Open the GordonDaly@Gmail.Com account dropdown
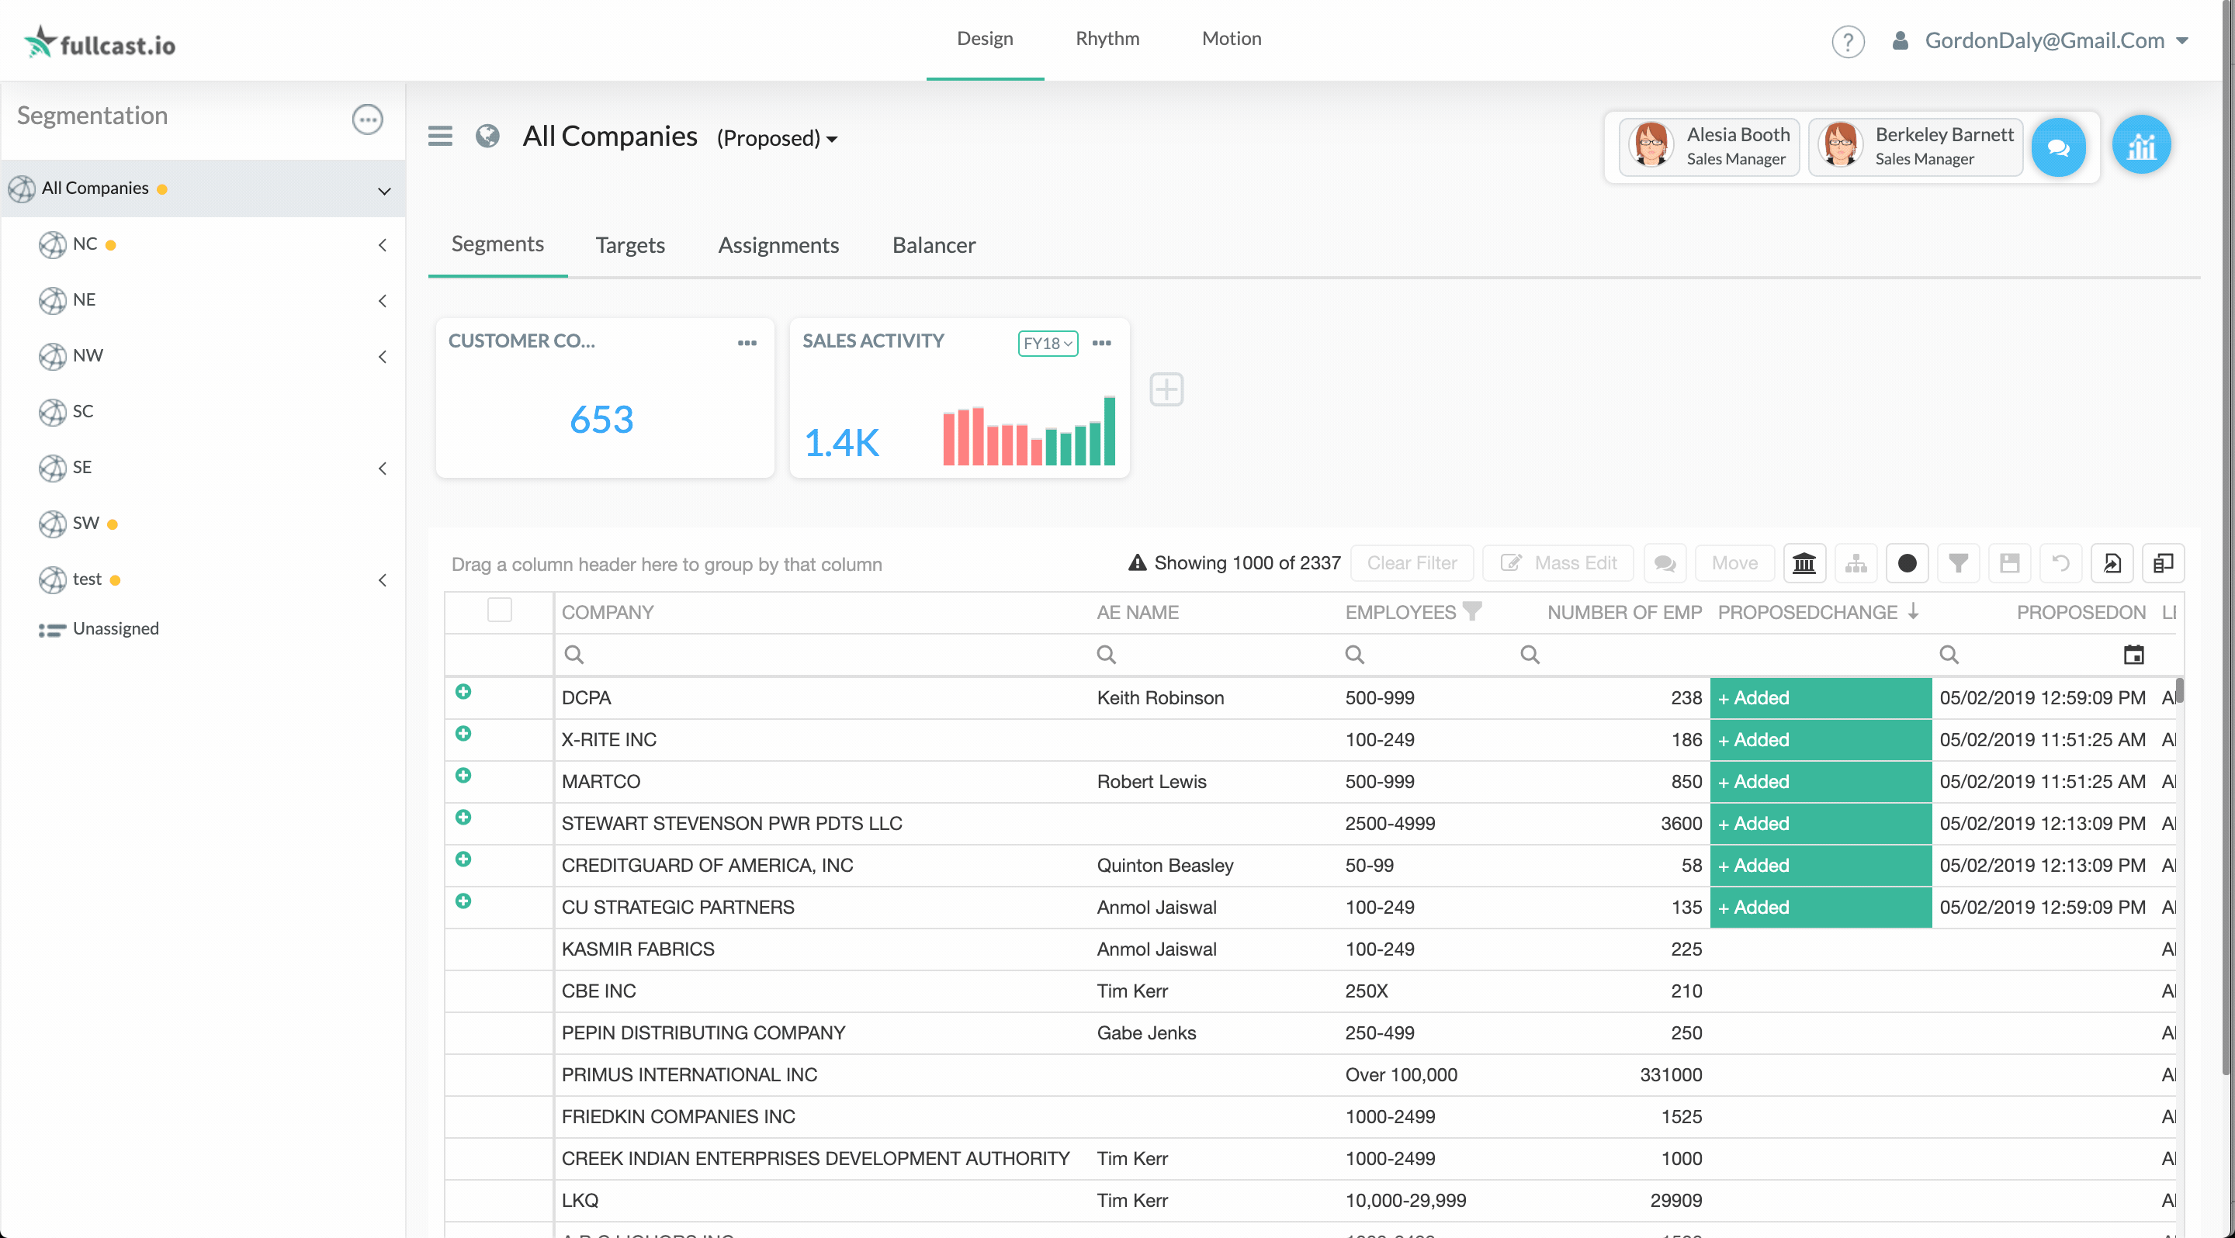 pyautogui.click(x=2057, y=41)
